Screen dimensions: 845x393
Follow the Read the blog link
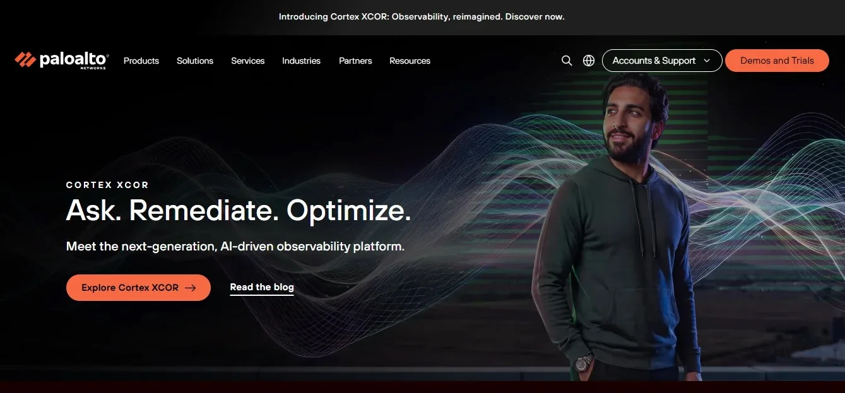(x=262, y=288)
